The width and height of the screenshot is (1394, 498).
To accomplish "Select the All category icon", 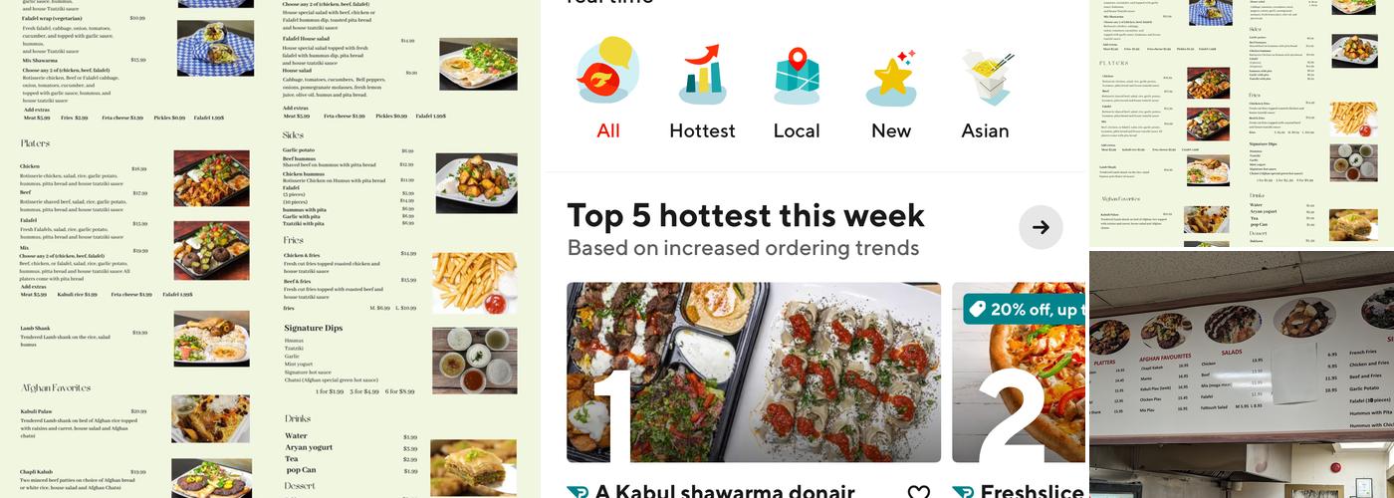I will click(607, 74).
